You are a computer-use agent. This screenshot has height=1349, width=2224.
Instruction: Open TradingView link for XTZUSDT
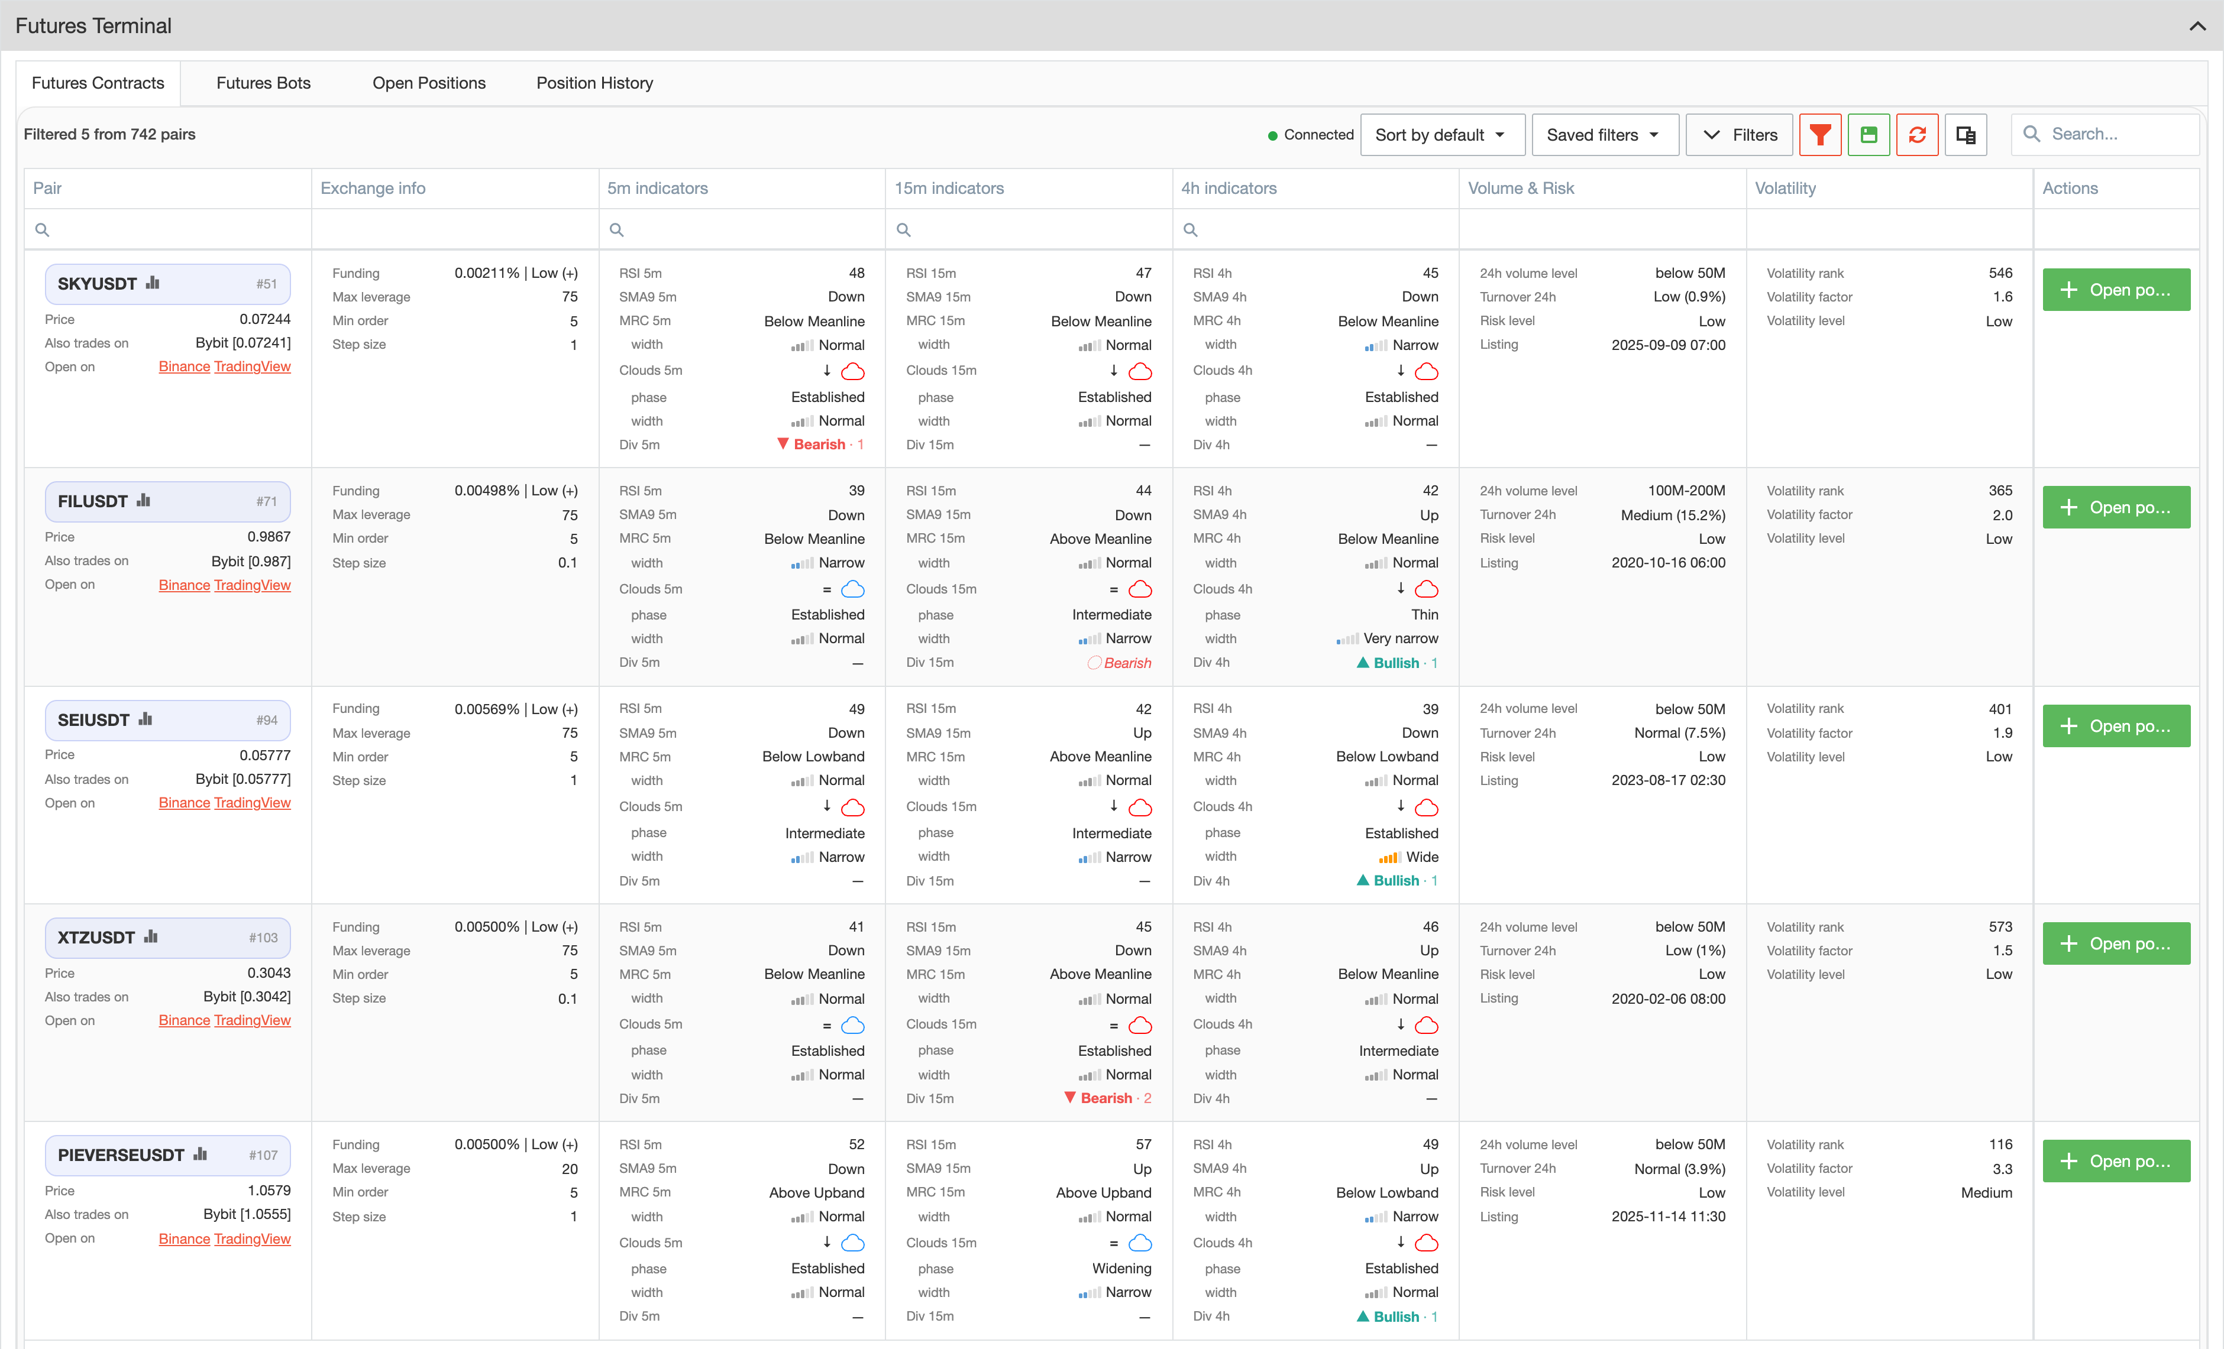pyautogui.click(x=252, y=1020)
